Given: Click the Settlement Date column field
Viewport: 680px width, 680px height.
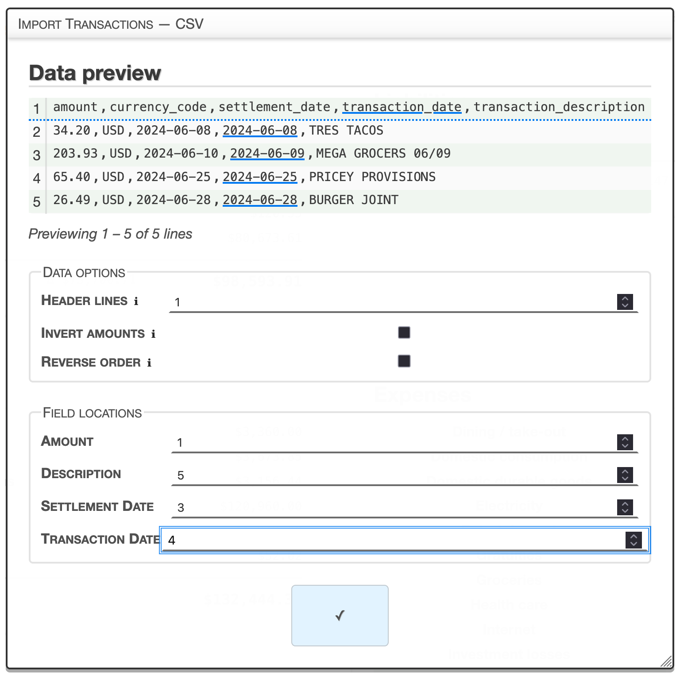Looking at the screenshot, I should pyautogui.click(x=390, y=508).
